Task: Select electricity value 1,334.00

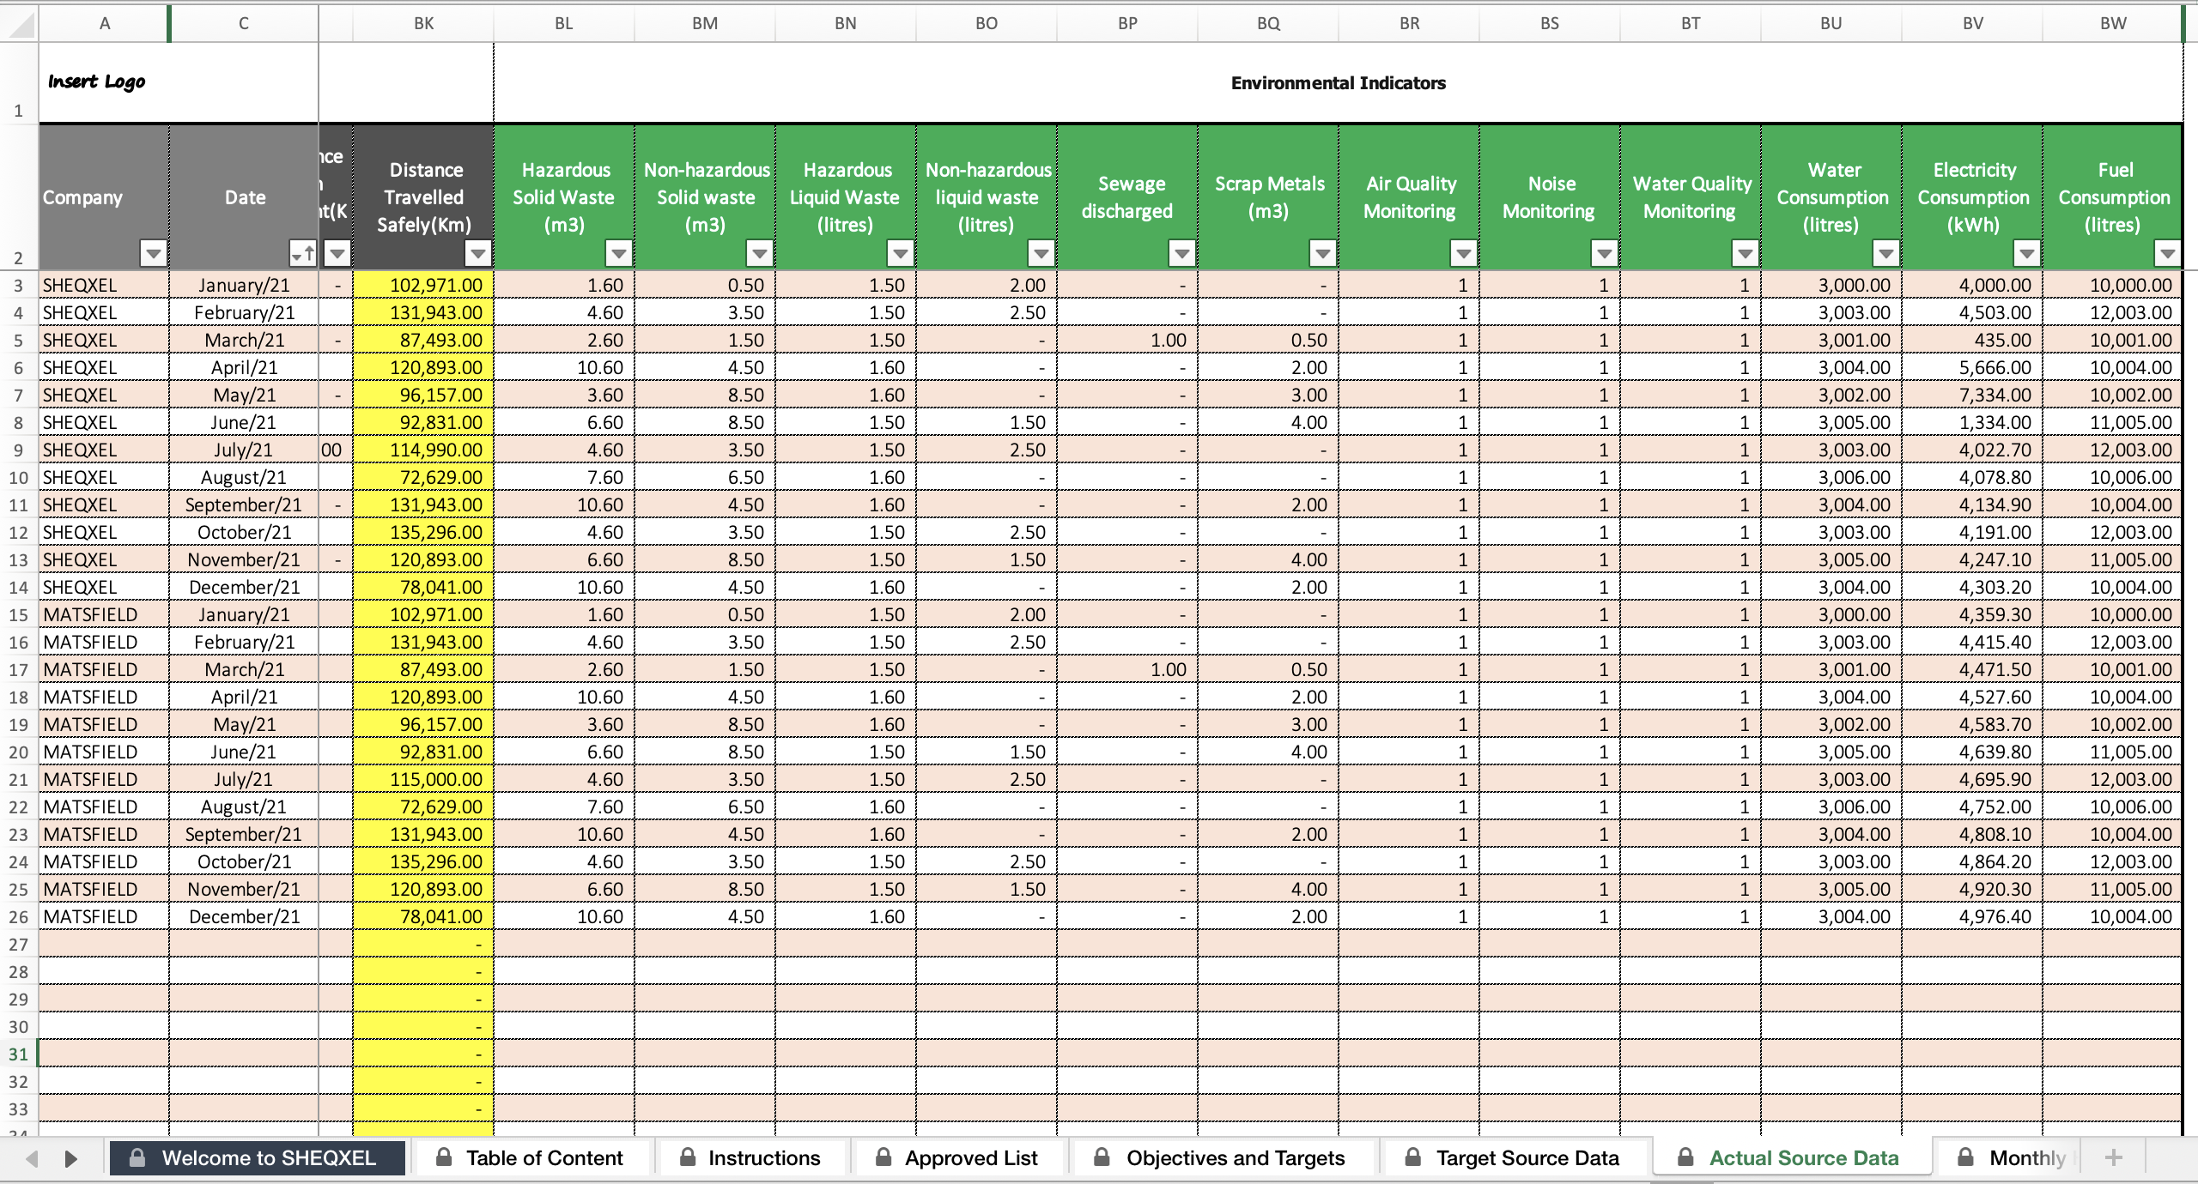Action: [x=1972, y=422]
